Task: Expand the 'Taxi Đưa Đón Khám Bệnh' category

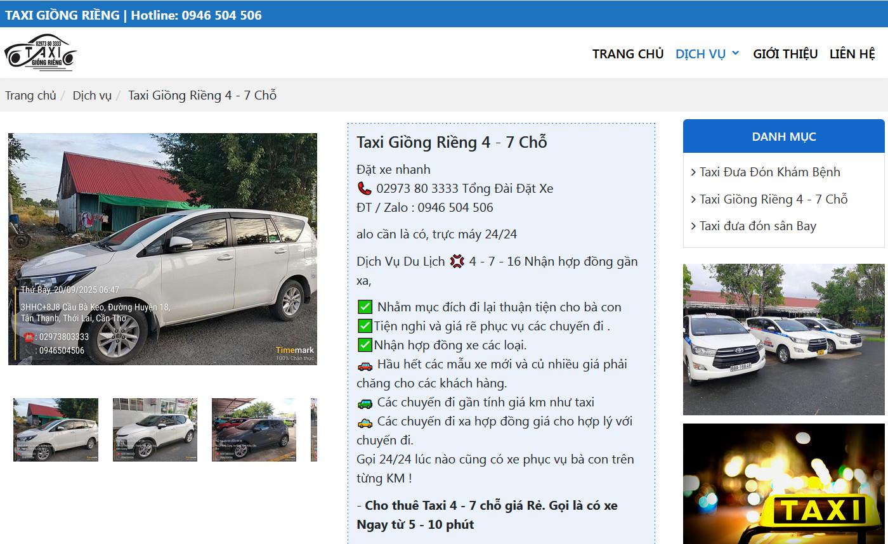Action: (x=769, y=172)
